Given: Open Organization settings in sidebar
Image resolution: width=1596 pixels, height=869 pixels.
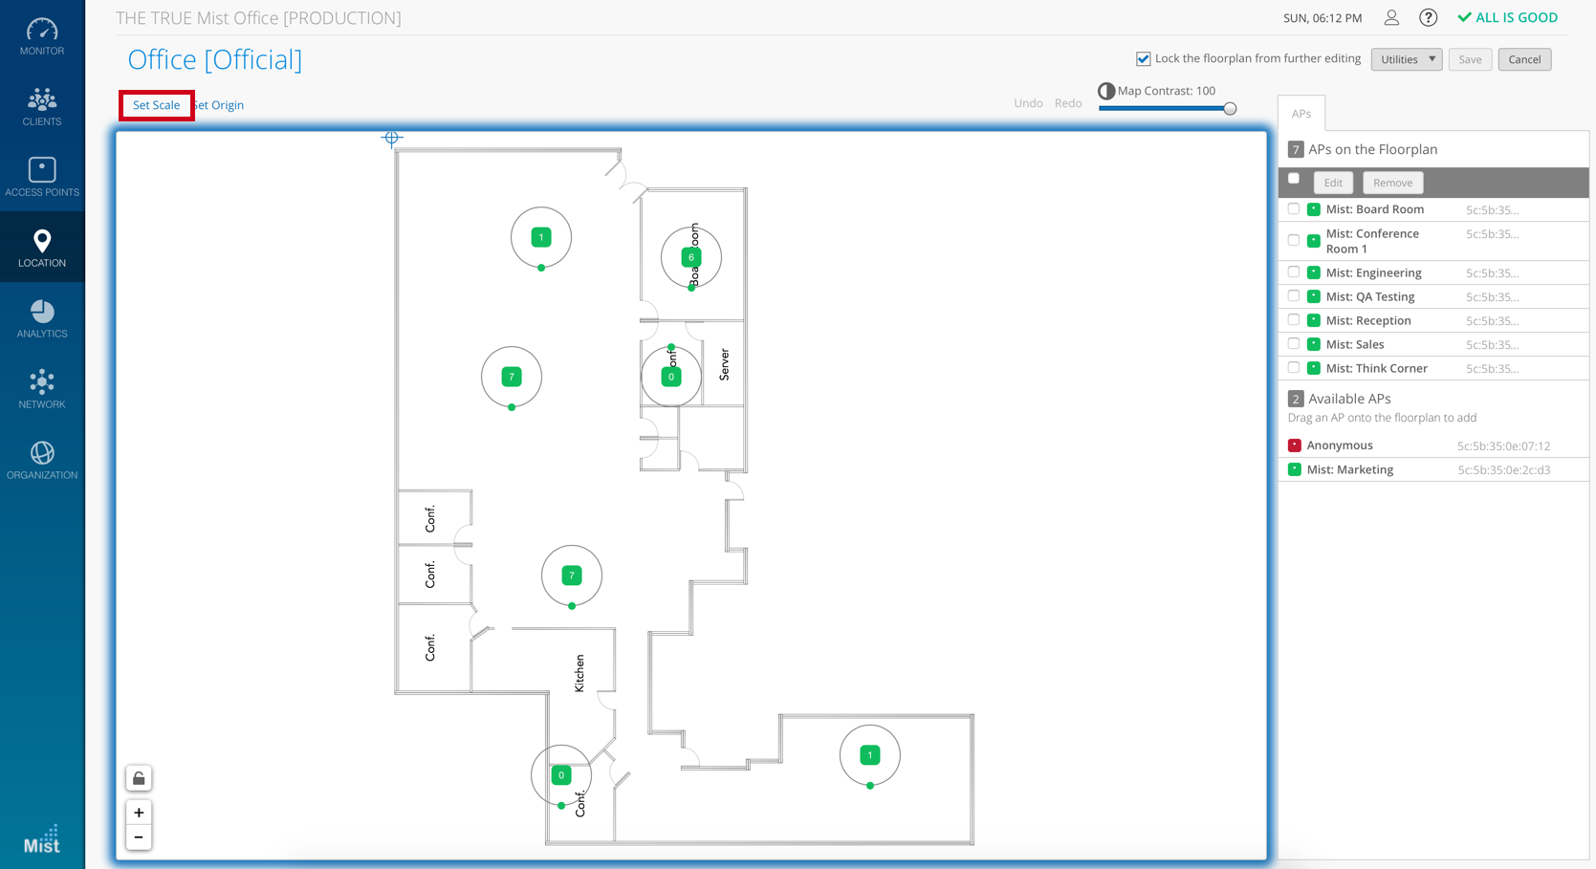Looking at the screenshot, I should click(x=42, y=461).
